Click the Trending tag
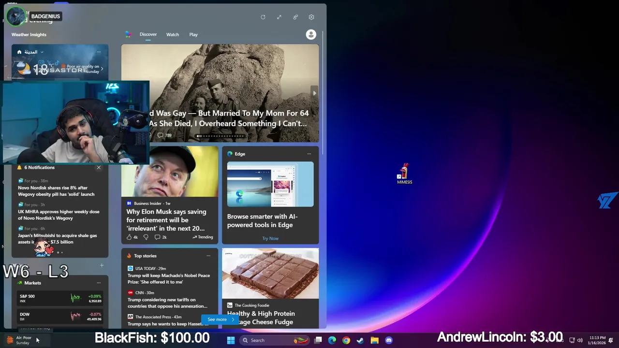This screenshot has width=619, height=348. 203,237
